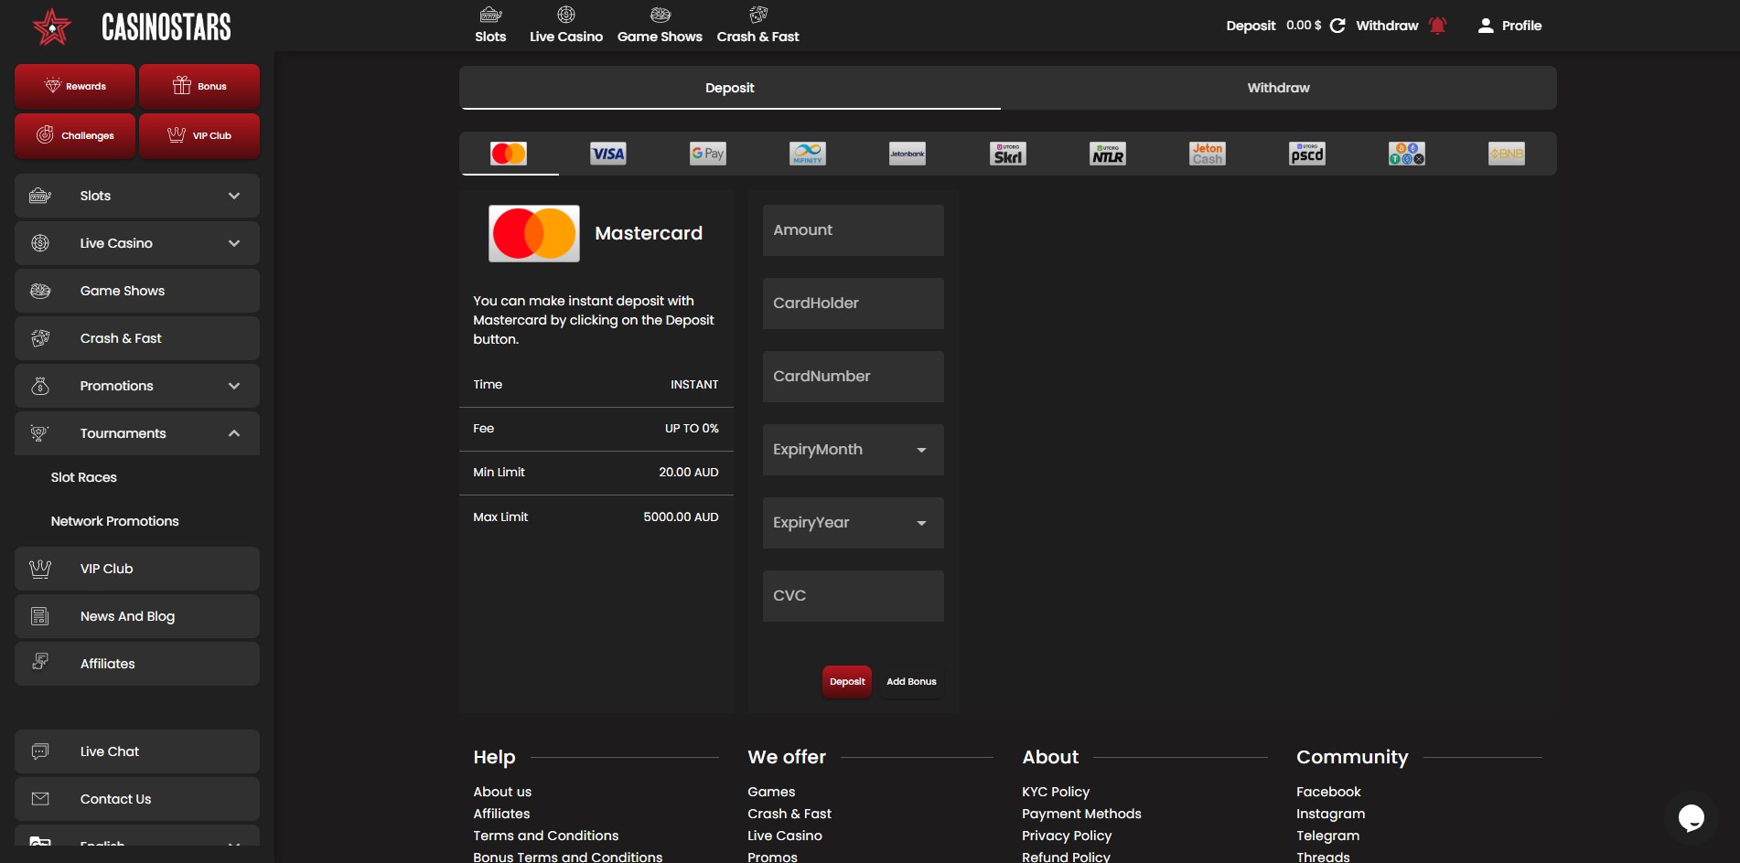Viewport: 1740px width, 863px height.
Task: Open Rewards from sidebar red button
Action: 75,86
